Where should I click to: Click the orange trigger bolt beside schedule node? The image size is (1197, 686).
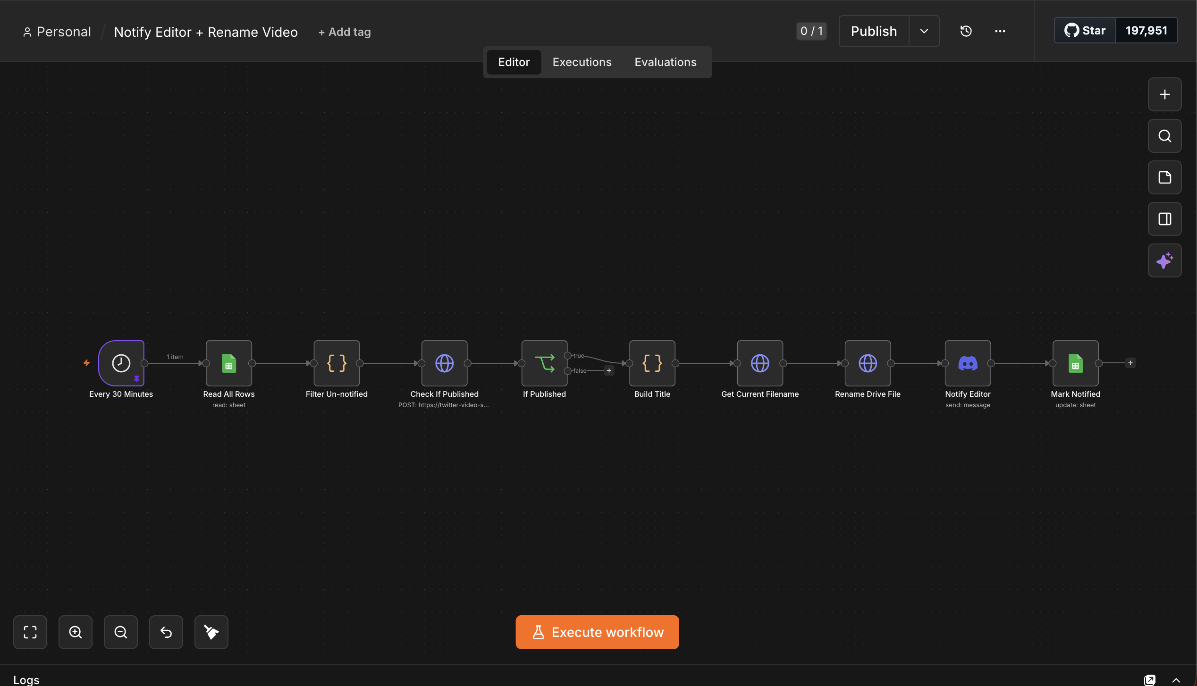click(87, 363)
